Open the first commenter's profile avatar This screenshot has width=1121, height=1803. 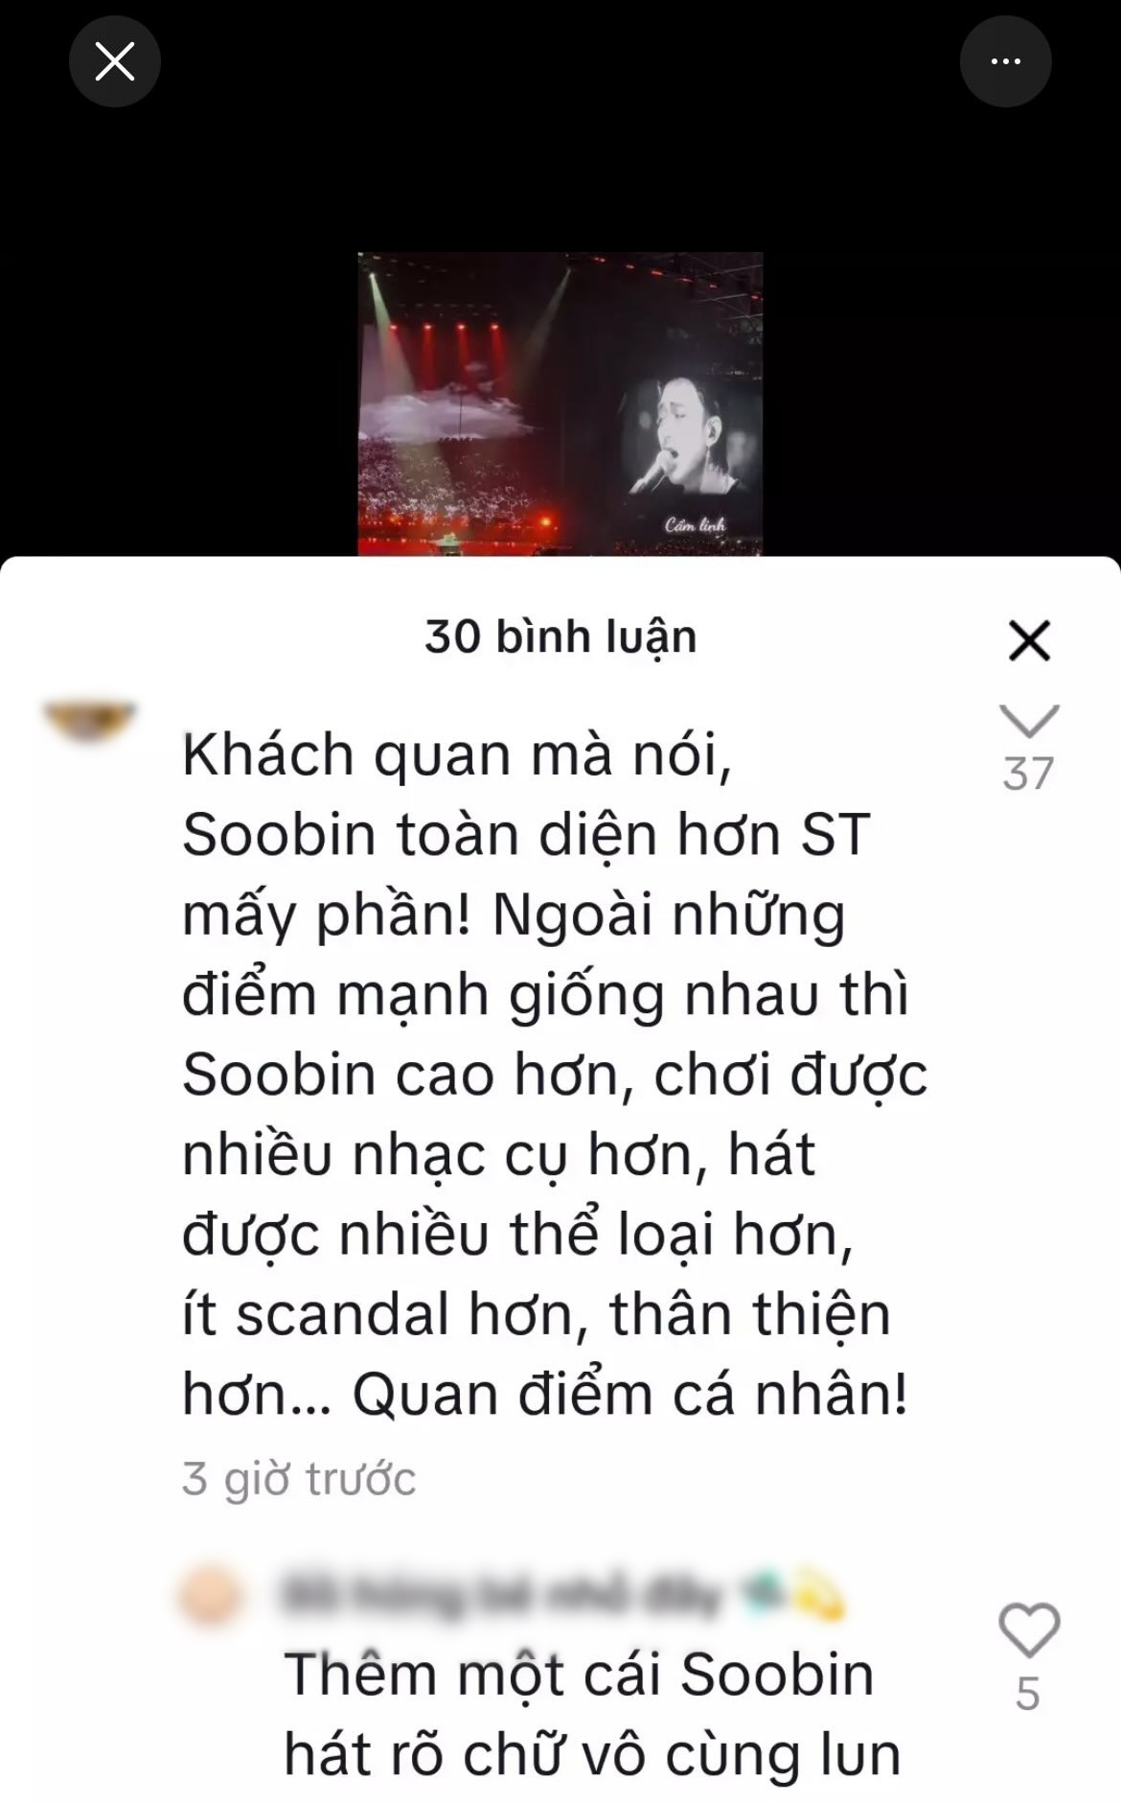pyautogui.click(x=92, y=719)
